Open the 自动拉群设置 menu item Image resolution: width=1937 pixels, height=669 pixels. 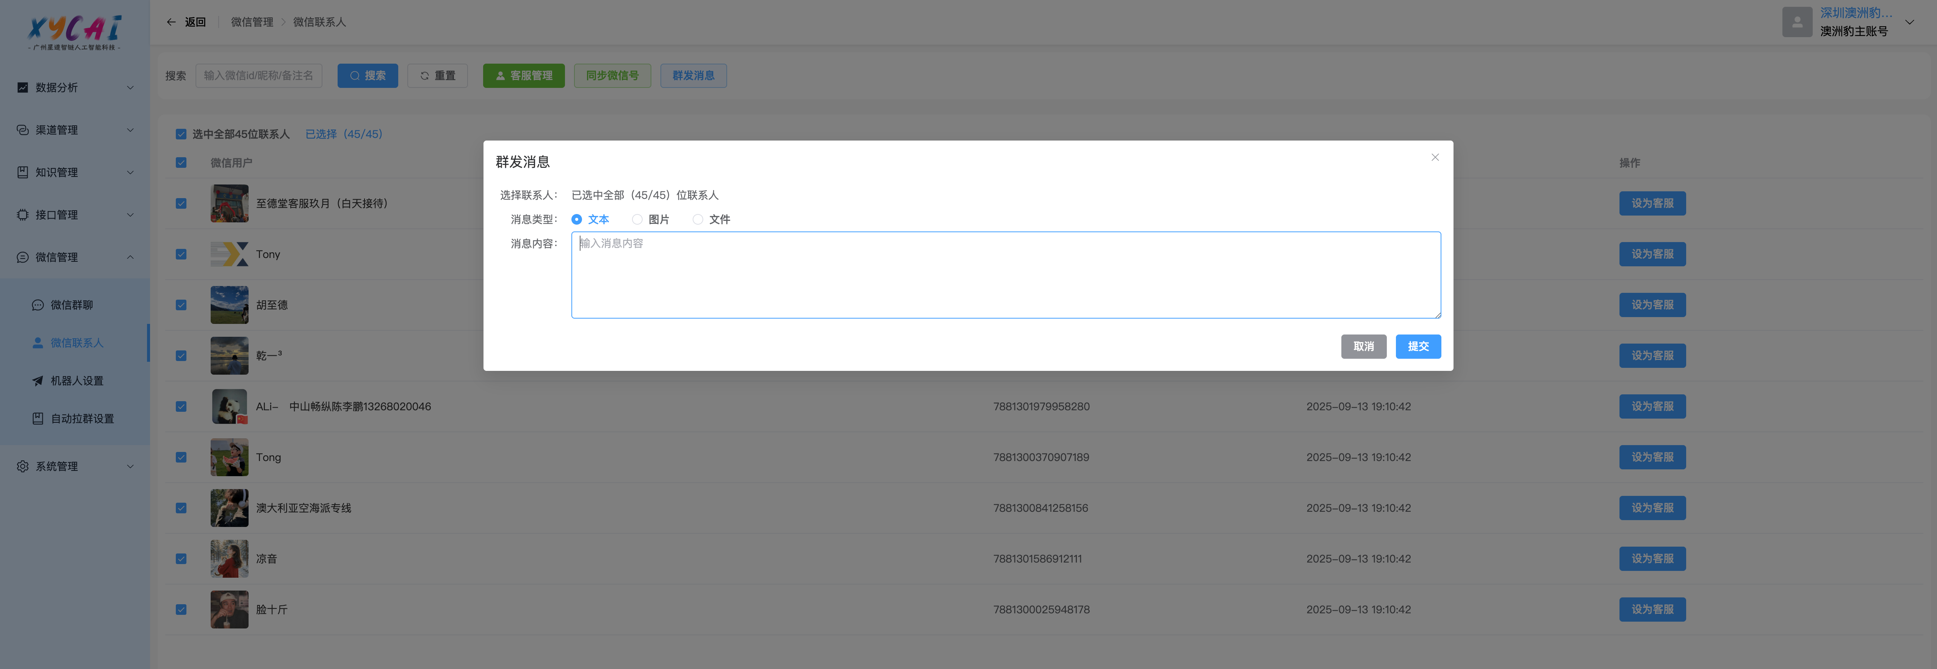[x=82, y=419]
